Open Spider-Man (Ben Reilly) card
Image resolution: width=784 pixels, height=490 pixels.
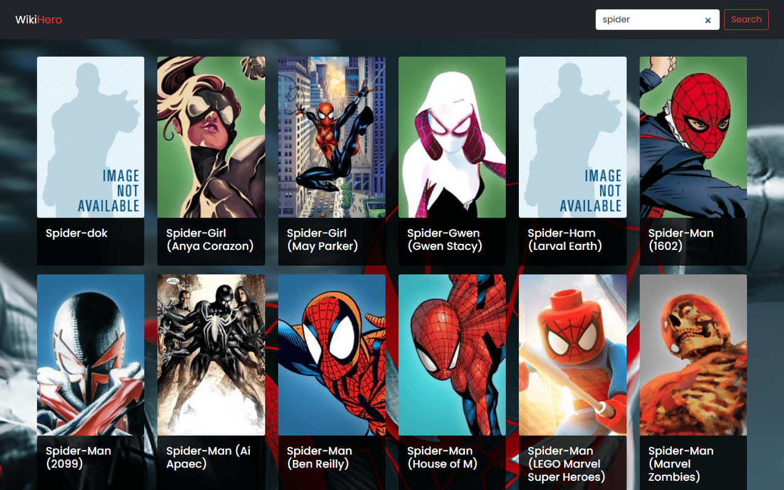coord(331,355)
